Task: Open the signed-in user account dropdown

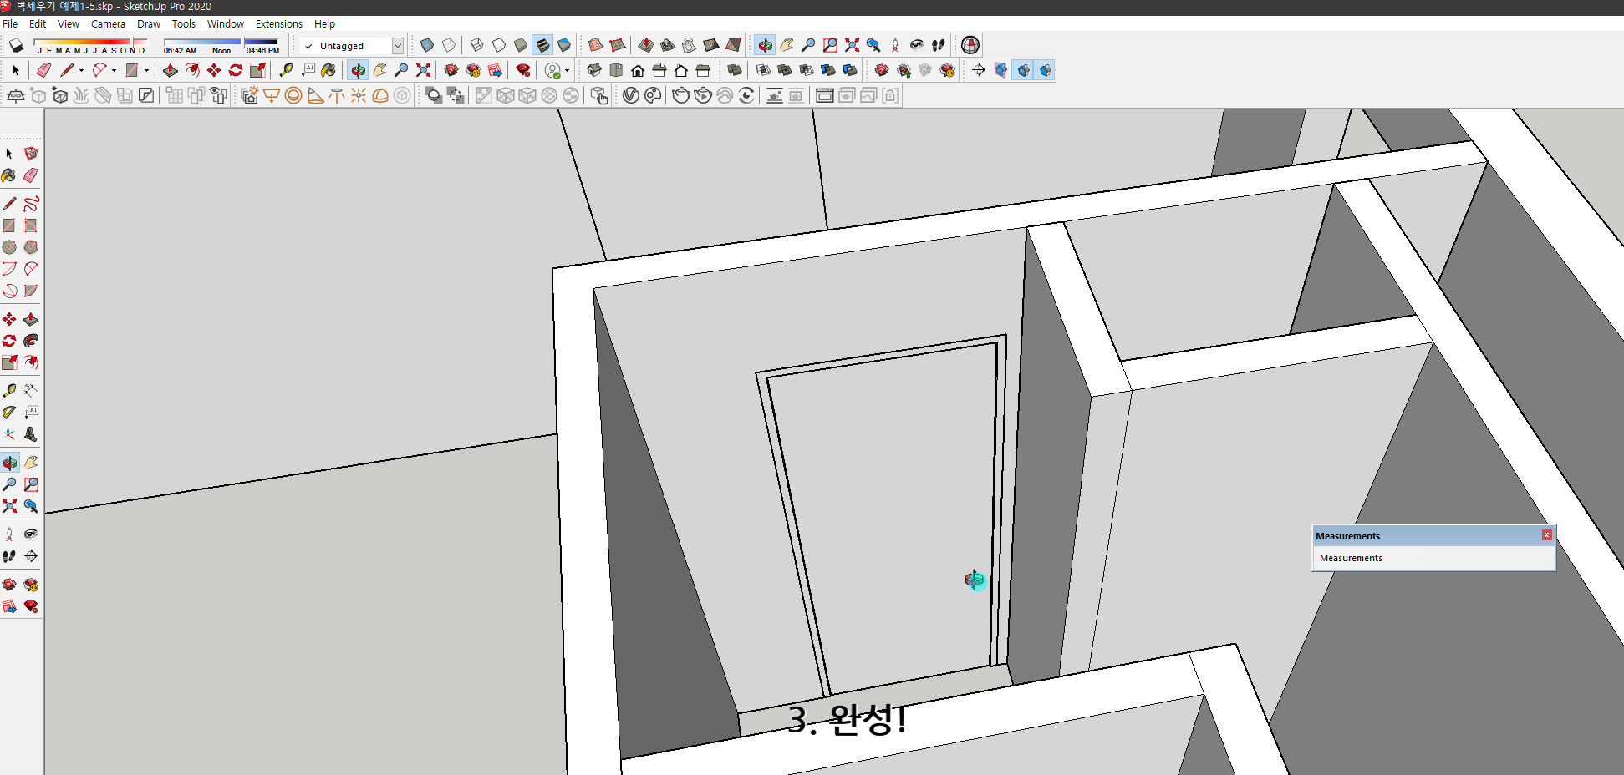Action: (567, 70)
